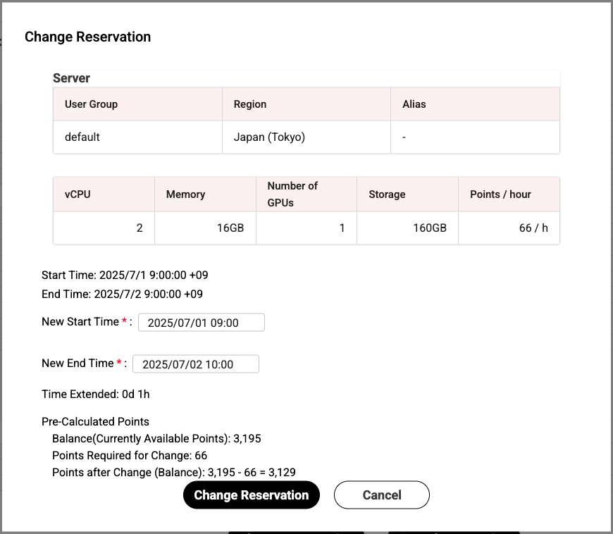
Task: Focus the New Start Time input field
Action: (x=201, y=323)
